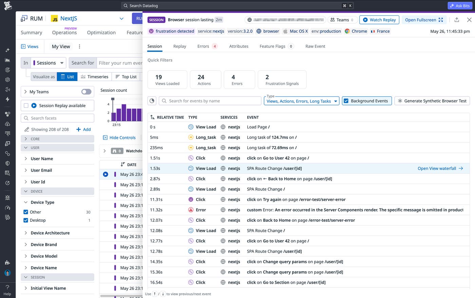Screen dimensions: 475x298
Task: Uncheck the Other device type checkbox
Action: [x=26, y=212]
